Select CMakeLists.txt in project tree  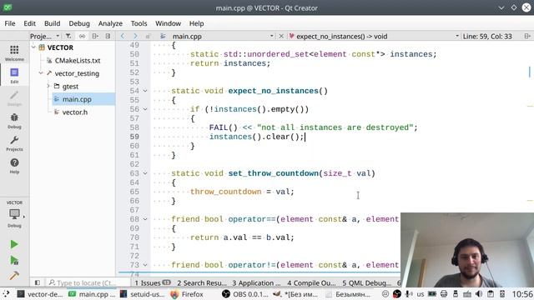[x=78, y=61]
